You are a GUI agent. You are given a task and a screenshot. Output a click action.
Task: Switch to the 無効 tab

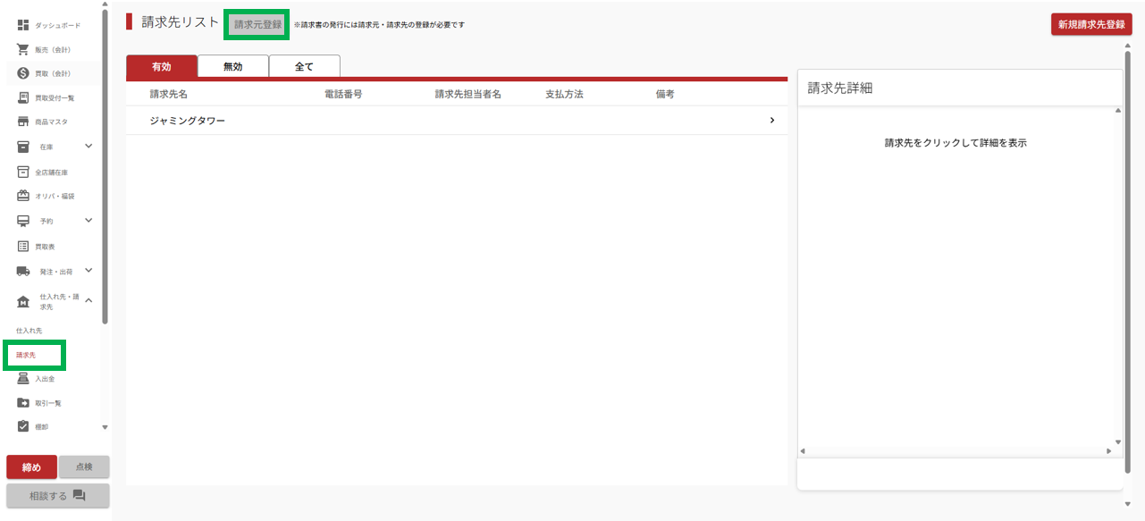[x=232, y=67]
